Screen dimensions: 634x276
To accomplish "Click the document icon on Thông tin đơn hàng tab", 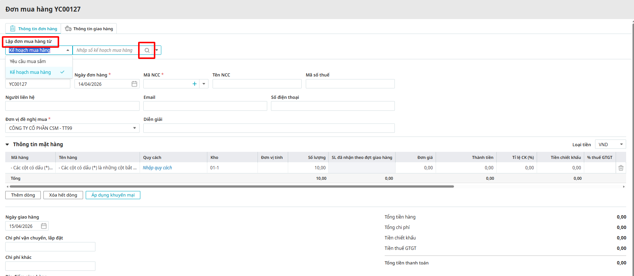I will (x=13, y=29).
